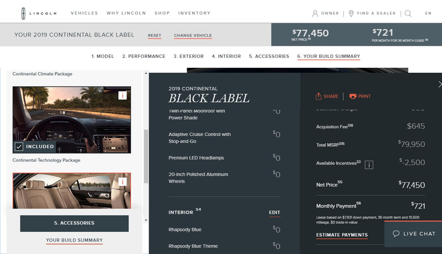
Task: Click Rhapsody Blue interior row
Action: tap(224, 230)
